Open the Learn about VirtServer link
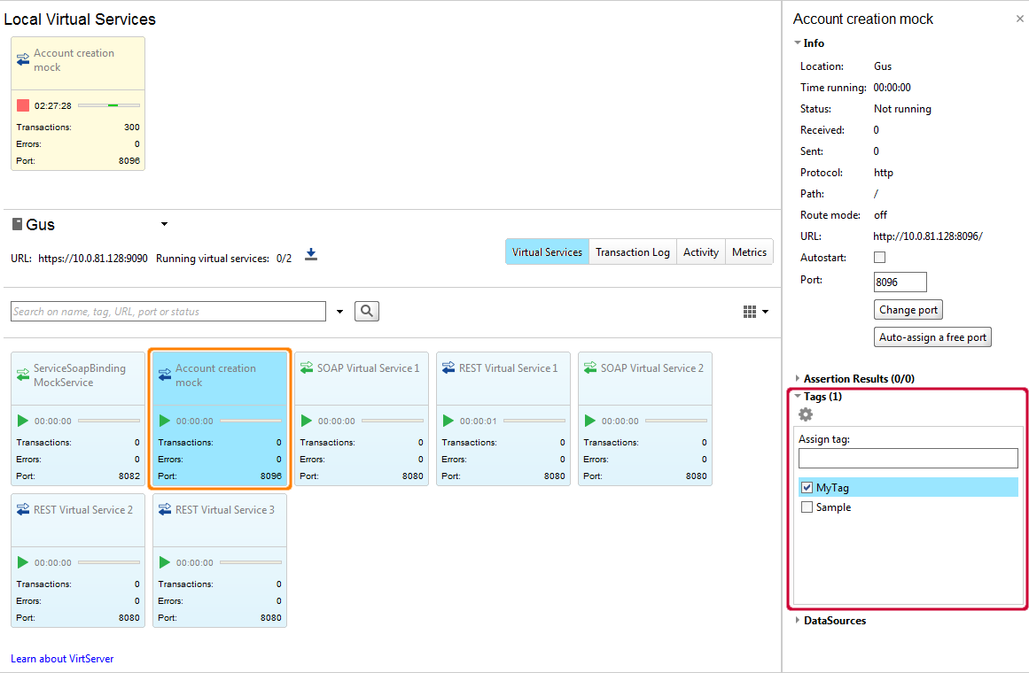Screen dimensions: 1029x673 61,658
